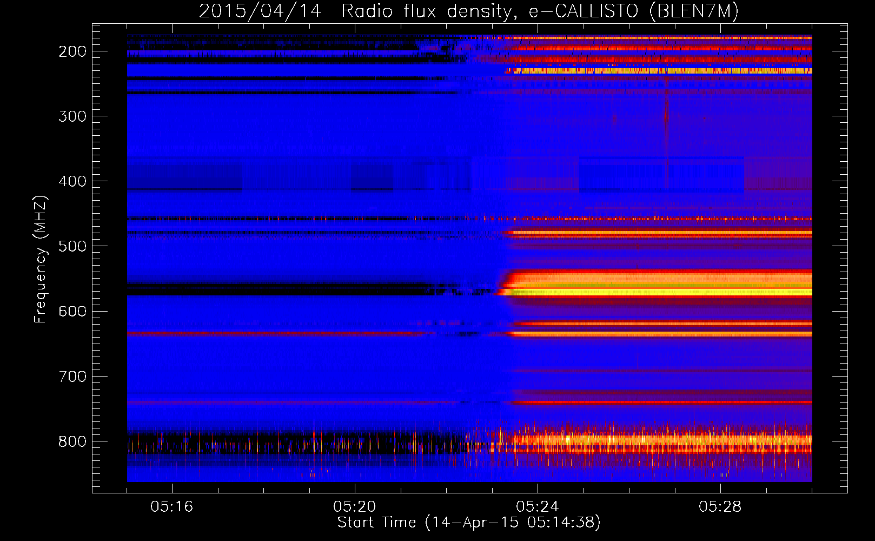Click the 'Frequency (MHZ)' axis label
The height and width of the screenshot is (541, 875).
41,259
